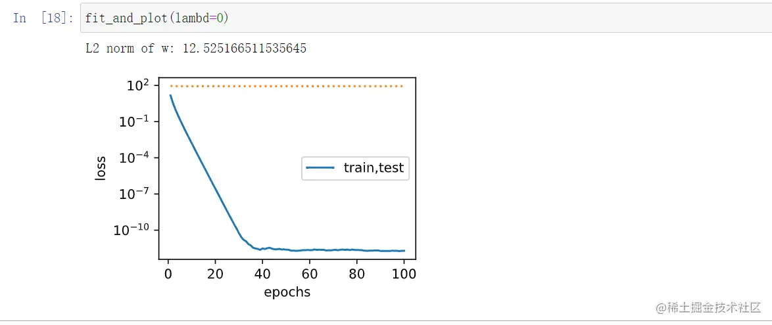This screenshot has height=325, width=772.
Task: Click x-axis tick label 0
Action: point(168,274)
